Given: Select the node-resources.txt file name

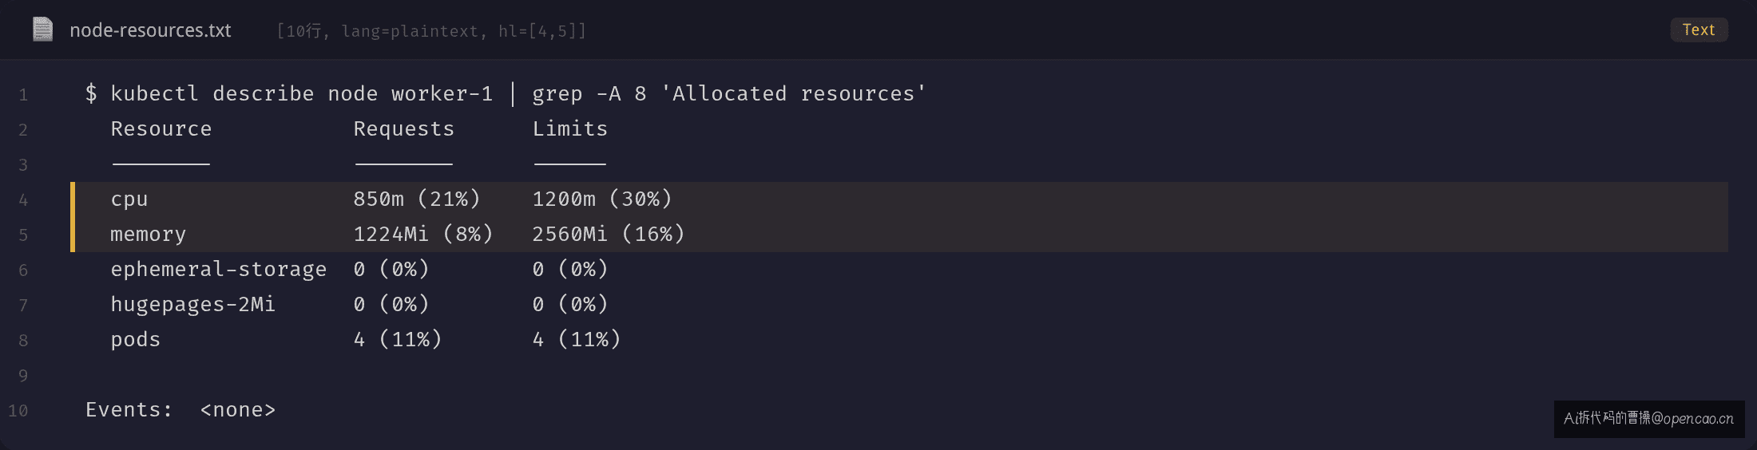Looking at the screenshot, I should (150, 30).
